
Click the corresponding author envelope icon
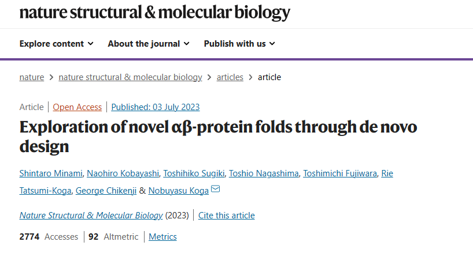215,189
